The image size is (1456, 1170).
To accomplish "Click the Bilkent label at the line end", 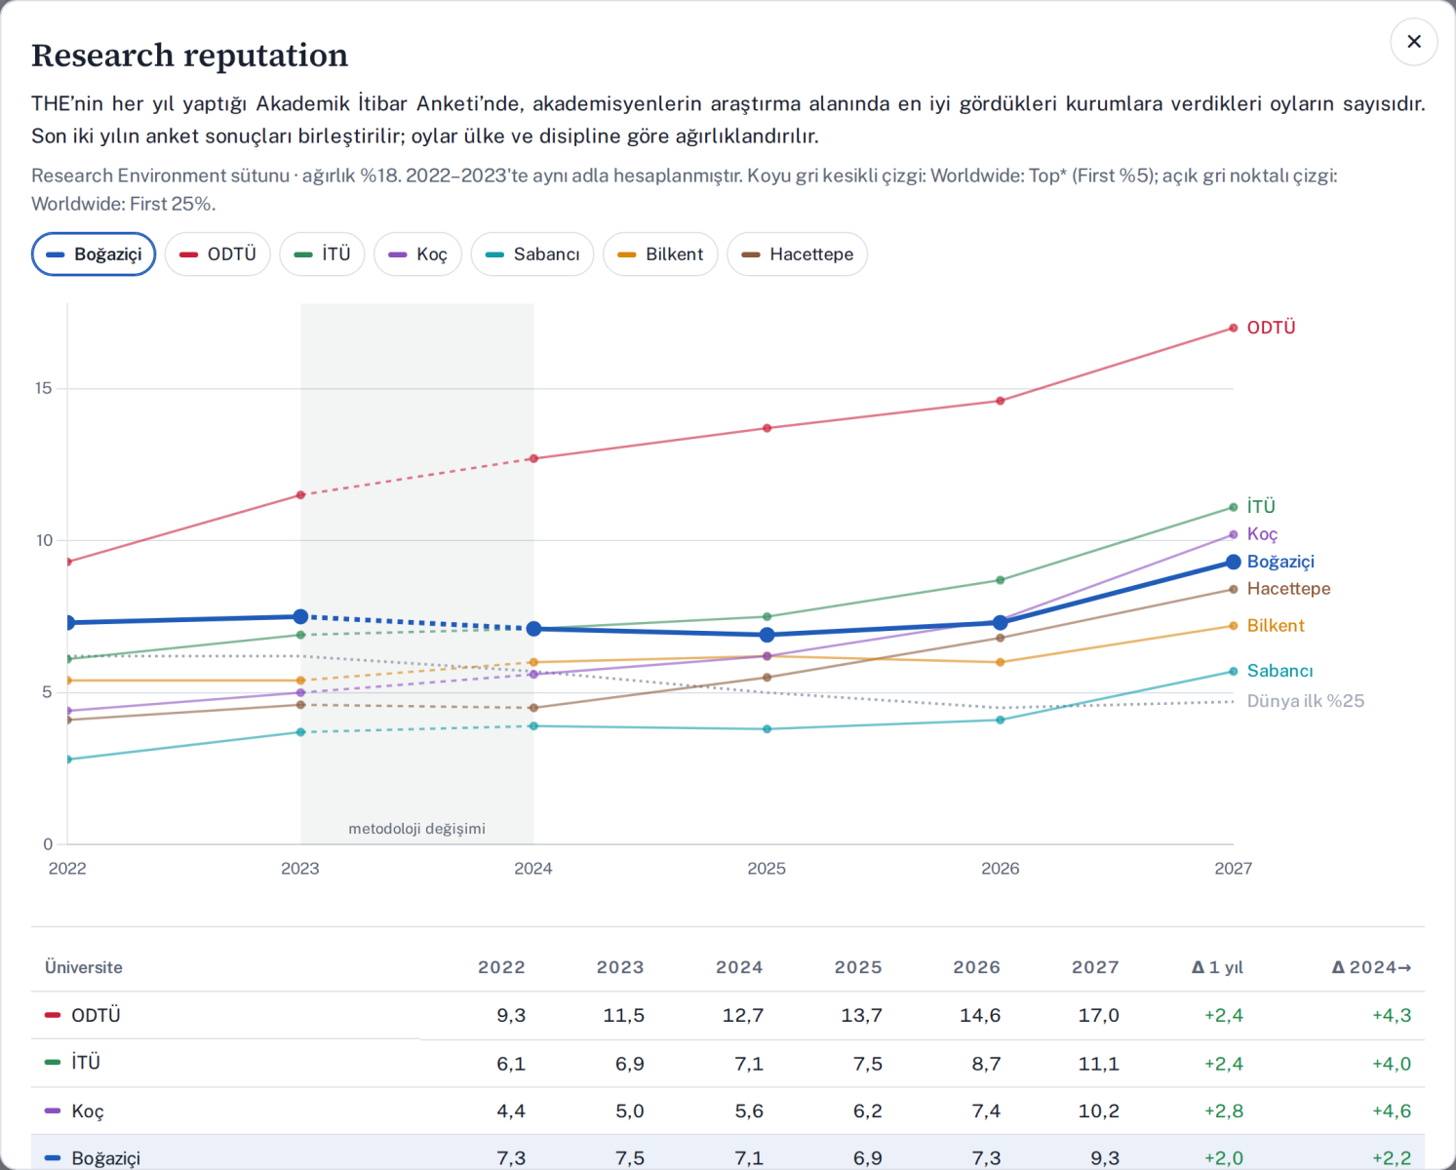I will click(x=1276, y=626).
